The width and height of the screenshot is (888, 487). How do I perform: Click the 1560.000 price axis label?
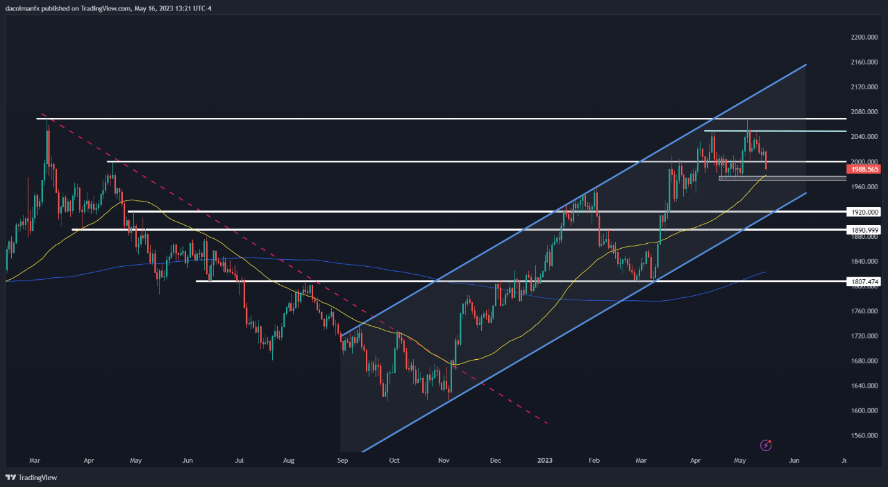point(865,436)
